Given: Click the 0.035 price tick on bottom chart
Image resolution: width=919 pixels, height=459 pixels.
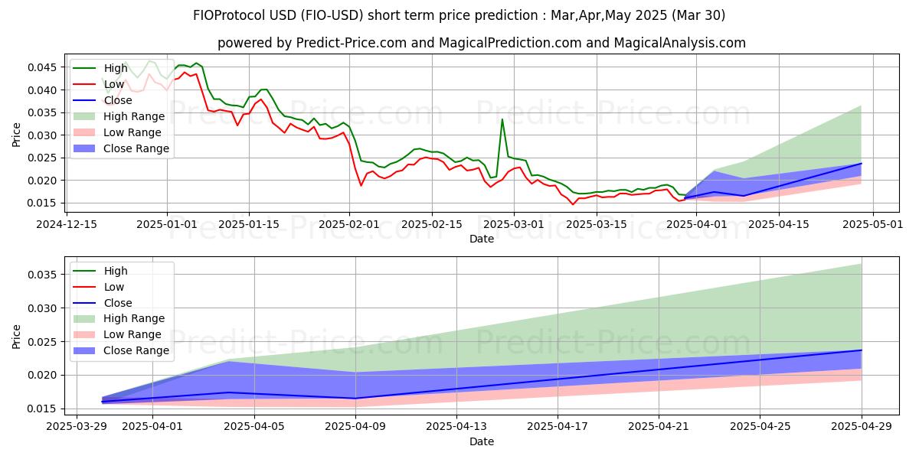Looking at the screenshot, I should (44, 275).
